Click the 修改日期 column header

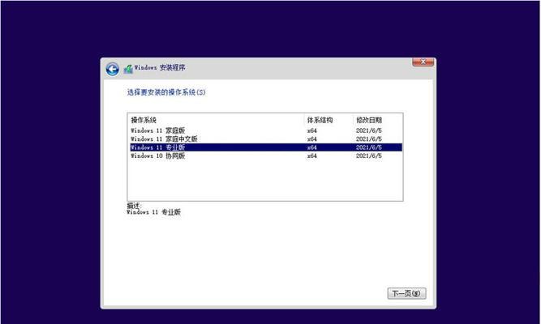point(369,120)
